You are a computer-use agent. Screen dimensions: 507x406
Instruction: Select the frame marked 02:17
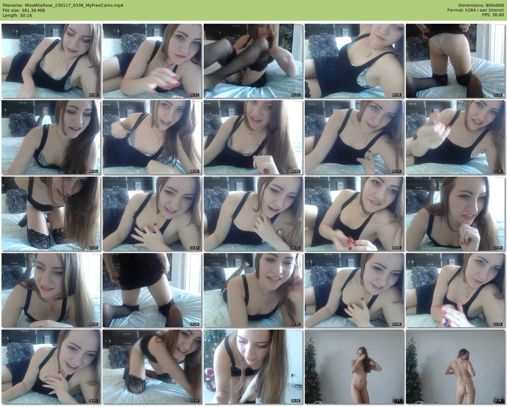(x=152, y=61)
